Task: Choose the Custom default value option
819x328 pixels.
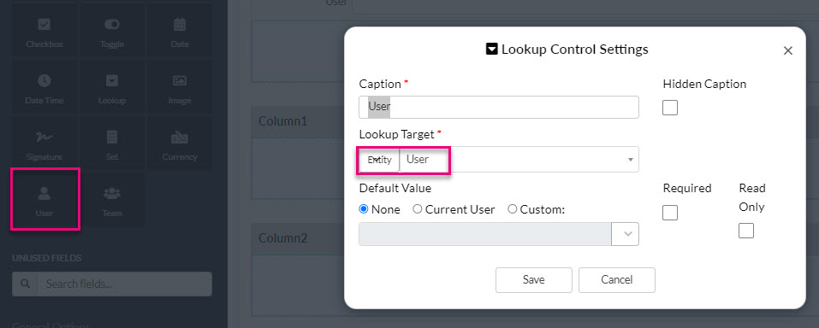Action: 537,209
